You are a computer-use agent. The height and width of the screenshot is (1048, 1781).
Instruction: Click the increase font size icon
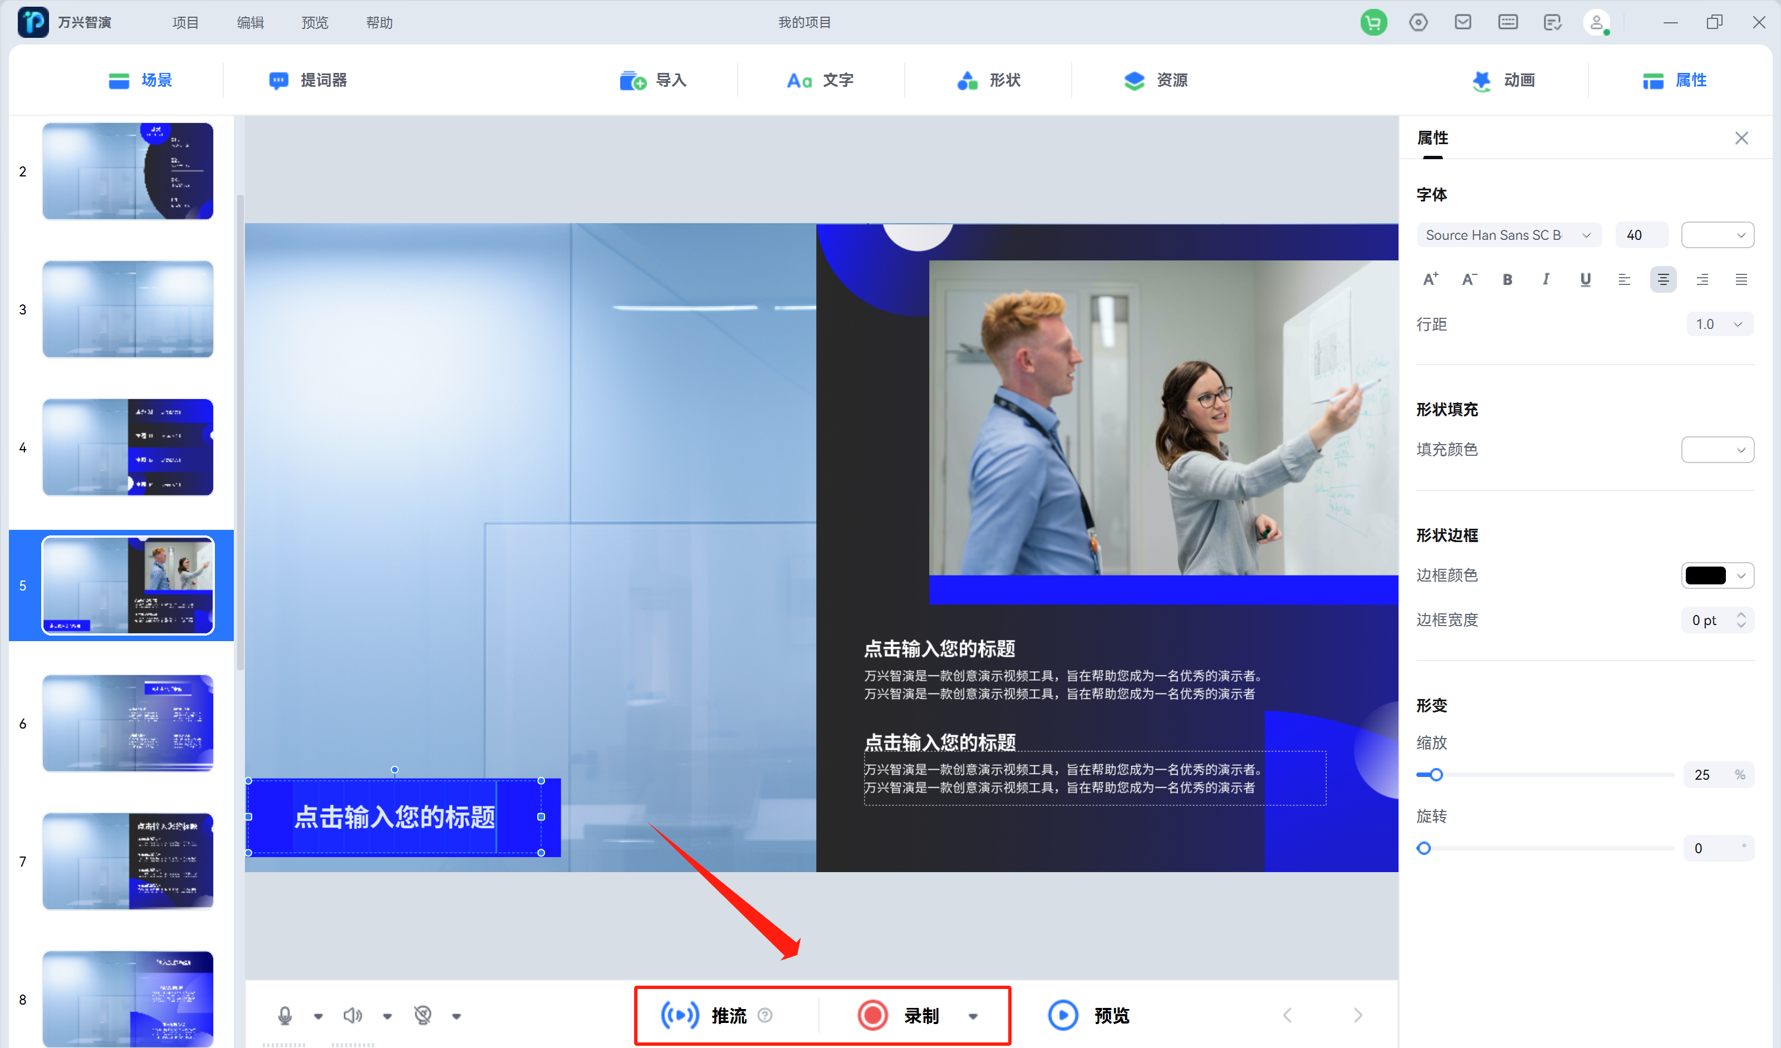point(1430,279)
